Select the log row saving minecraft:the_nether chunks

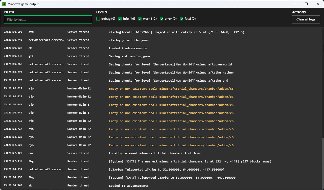pos(171,73)
